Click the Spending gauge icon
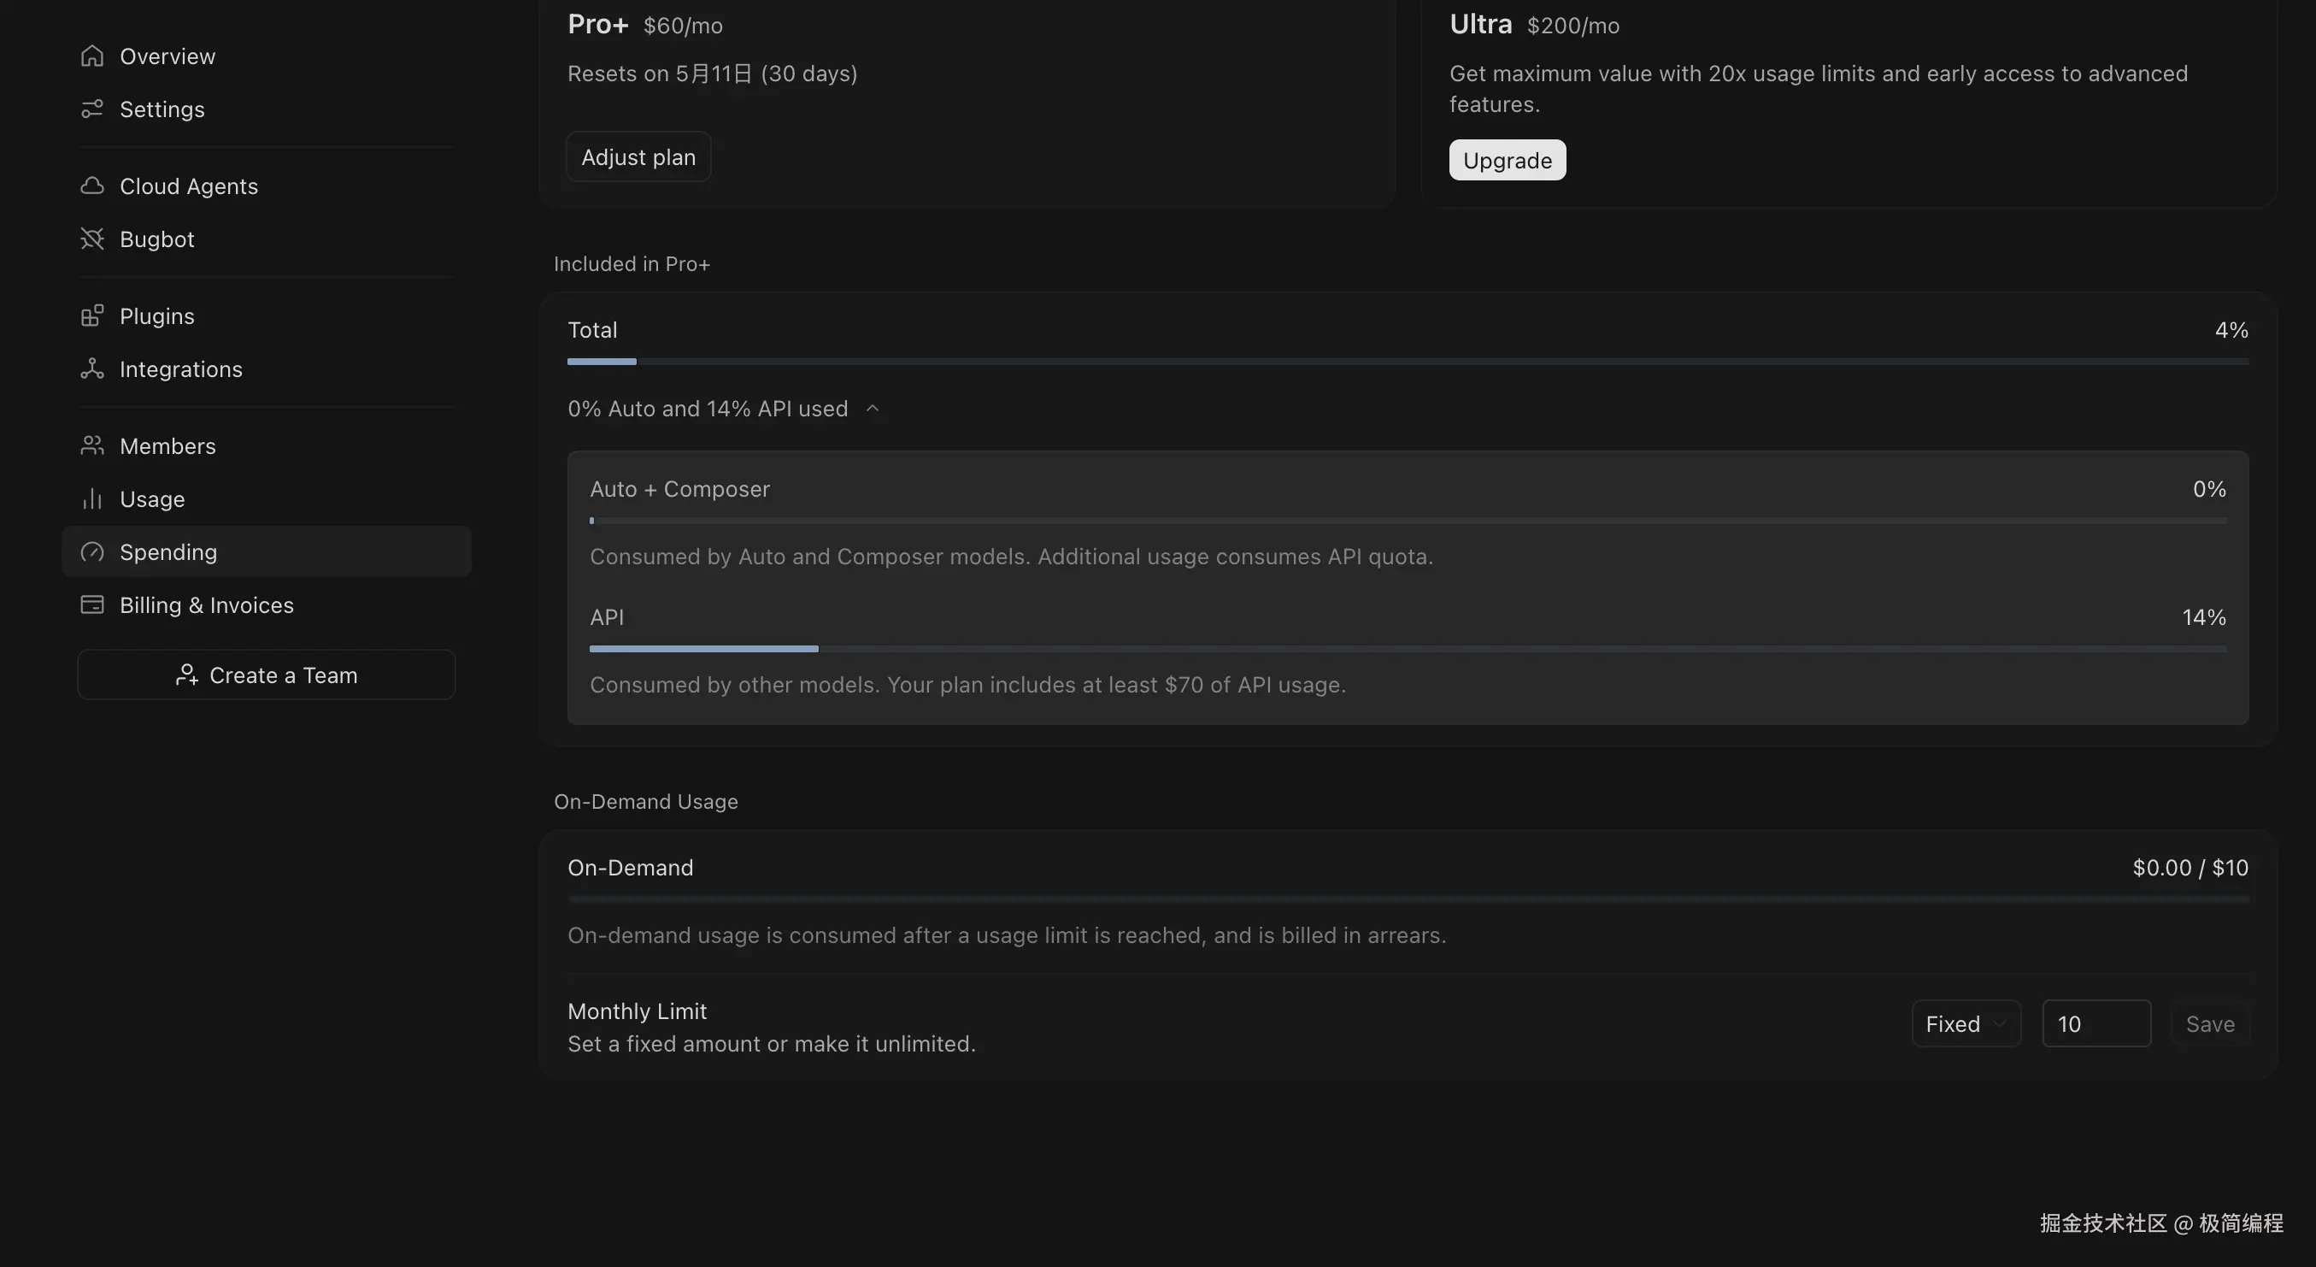 (x=91, y=552)
